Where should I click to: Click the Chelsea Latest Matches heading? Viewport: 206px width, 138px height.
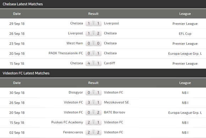[23, 4]
